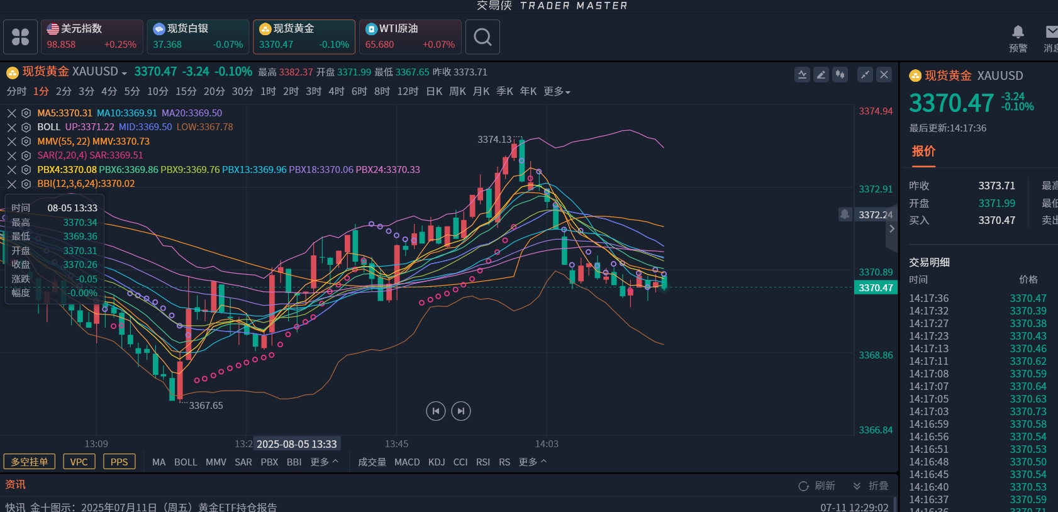The width and height of the screenshot is (1058, 512).
Task: Switch to 月K timeframe
Action: pyautogui.click(x=481, y=92)
